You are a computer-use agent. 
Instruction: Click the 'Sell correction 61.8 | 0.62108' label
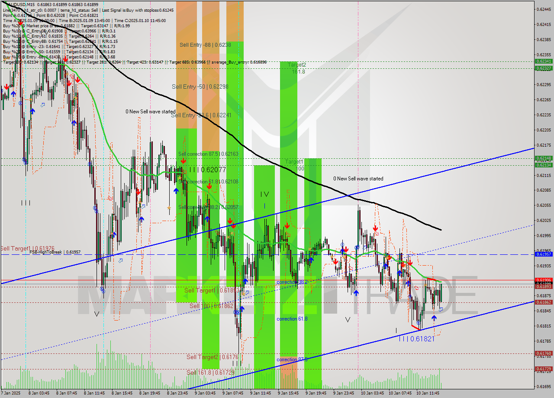(x=208, y=182)
